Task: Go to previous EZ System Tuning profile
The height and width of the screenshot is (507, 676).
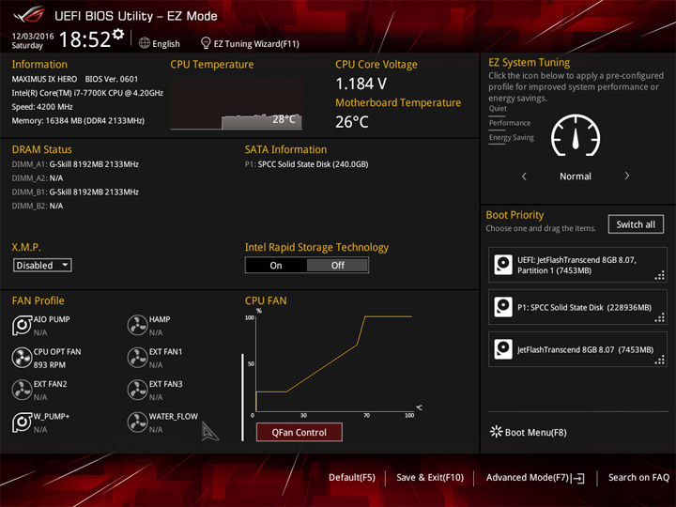Action: click(524, 176)
